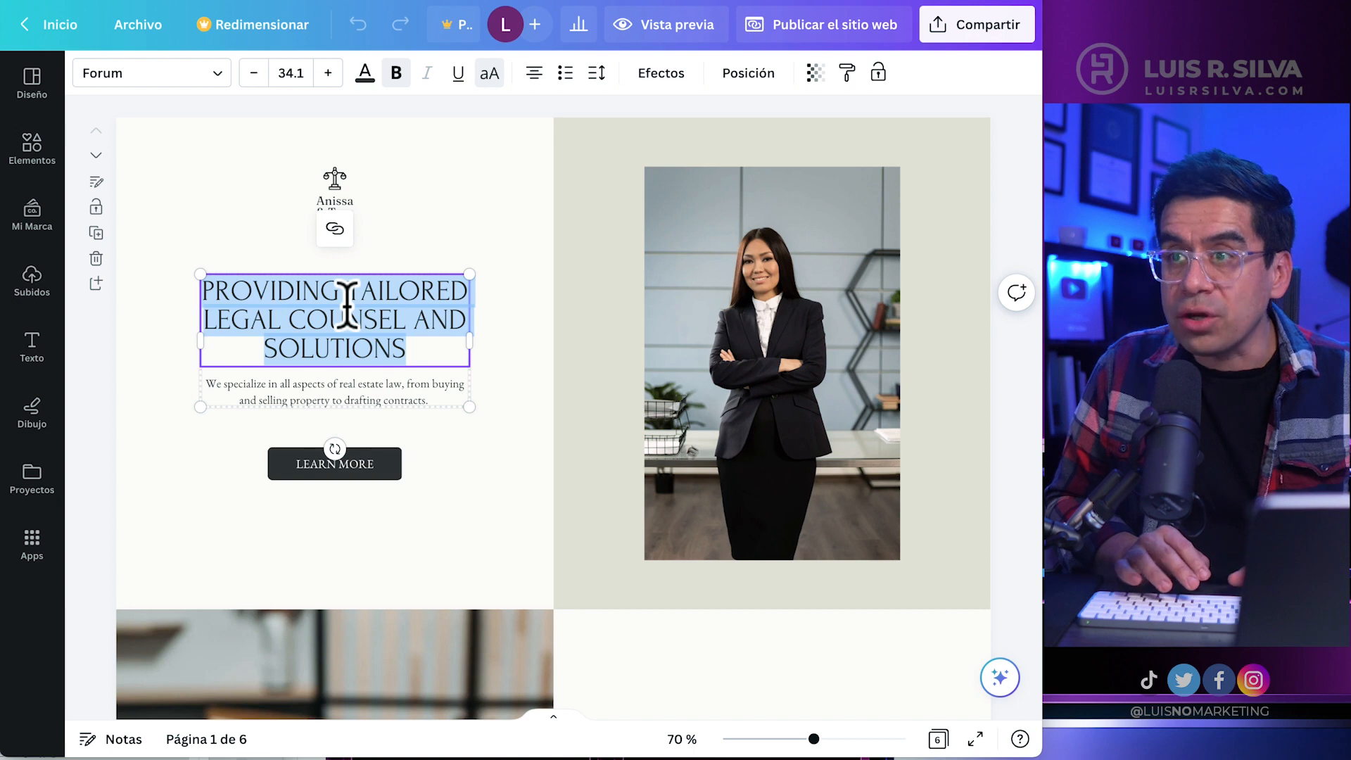Undo the last action
The image size is (1351, 760).
(x=358, y=25)
